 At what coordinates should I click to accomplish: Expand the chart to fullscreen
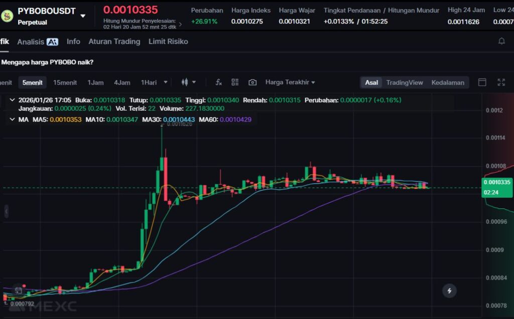(x=501, y=82)
